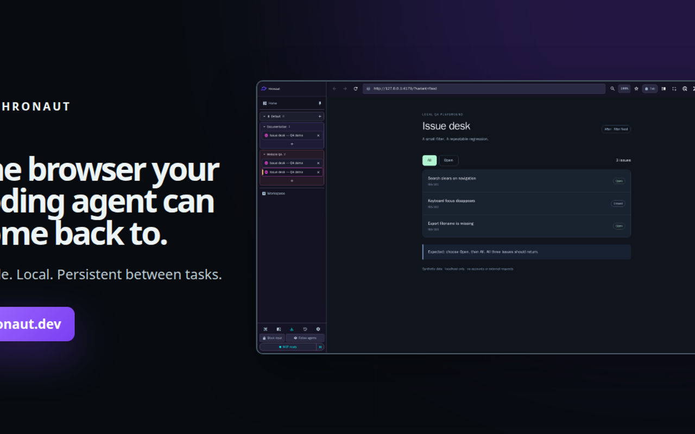Viewport: 695px width, 434px height.
Task: Click Open badge on Export filename issue
Action: (x=619, y=226)
